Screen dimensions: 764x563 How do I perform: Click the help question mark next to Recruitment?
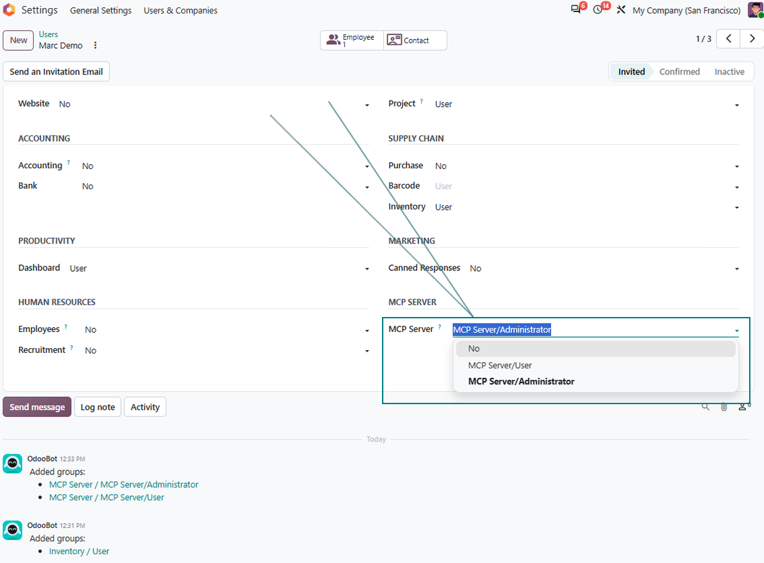(x=72, y=347)
